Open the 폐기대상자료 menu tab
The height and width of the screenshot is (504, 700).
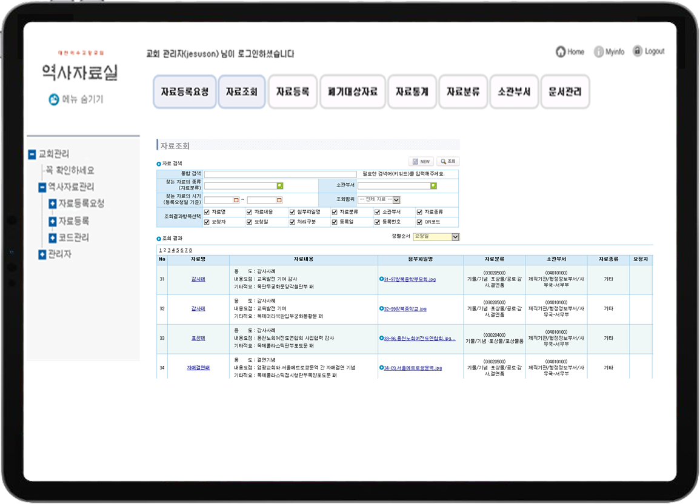[353, 92]
